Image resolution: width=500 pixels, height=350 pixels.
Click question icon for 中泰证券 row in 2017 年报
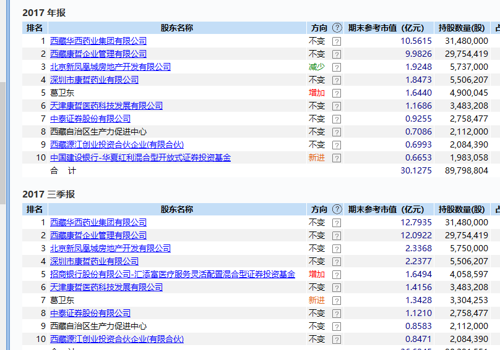tap(337, 119)
